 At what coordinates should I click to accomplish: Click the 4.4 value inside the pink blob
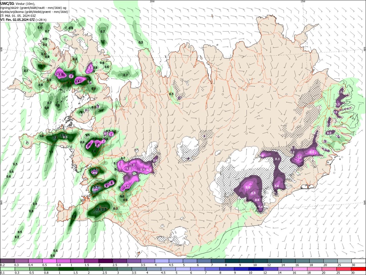(x=94, y=173)
